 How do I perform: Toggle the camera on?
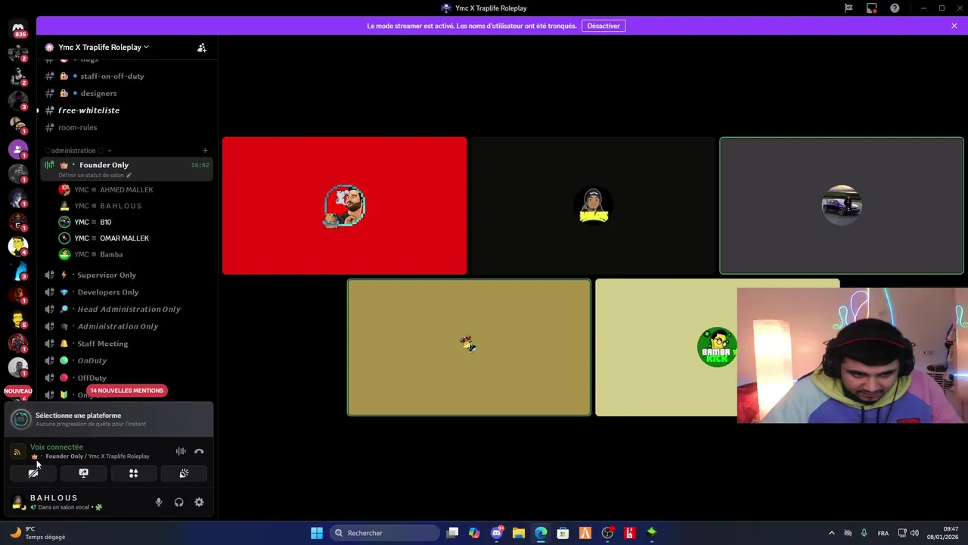pyautogui.click(x=33, y=473)
